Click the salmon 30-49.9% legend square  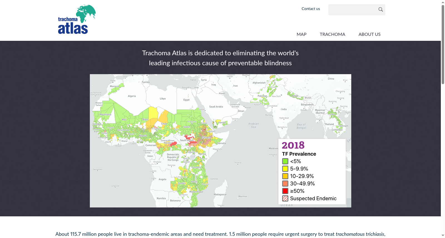click(285, 184)
